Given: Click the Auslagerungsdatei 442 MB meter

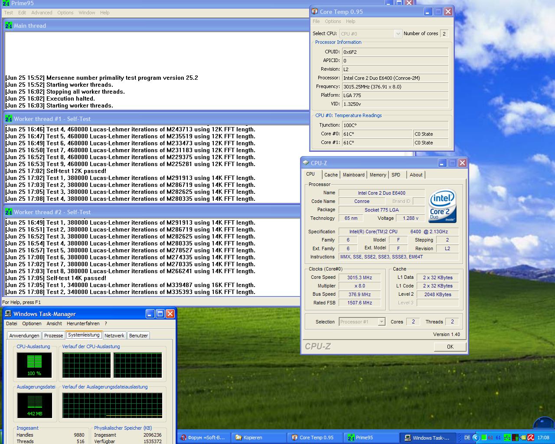Looking at the screenshot, I should tap(34, 405).
